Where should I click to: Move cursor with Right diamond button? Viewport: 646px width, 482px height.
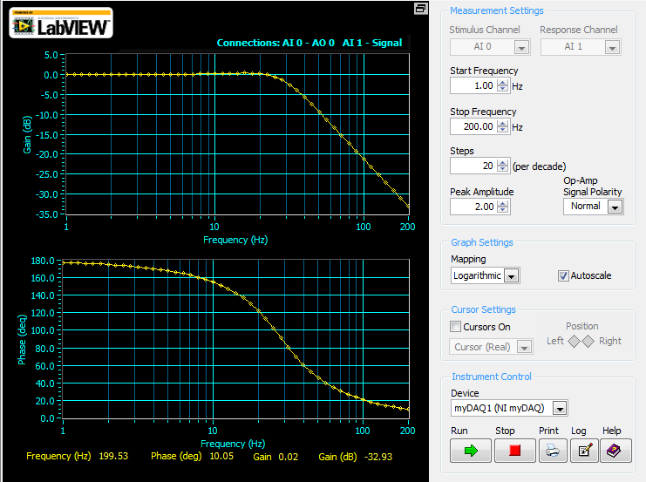pos(588,341)
